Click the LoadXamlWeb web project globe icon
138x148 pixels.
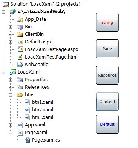click(x=13, y=12)
